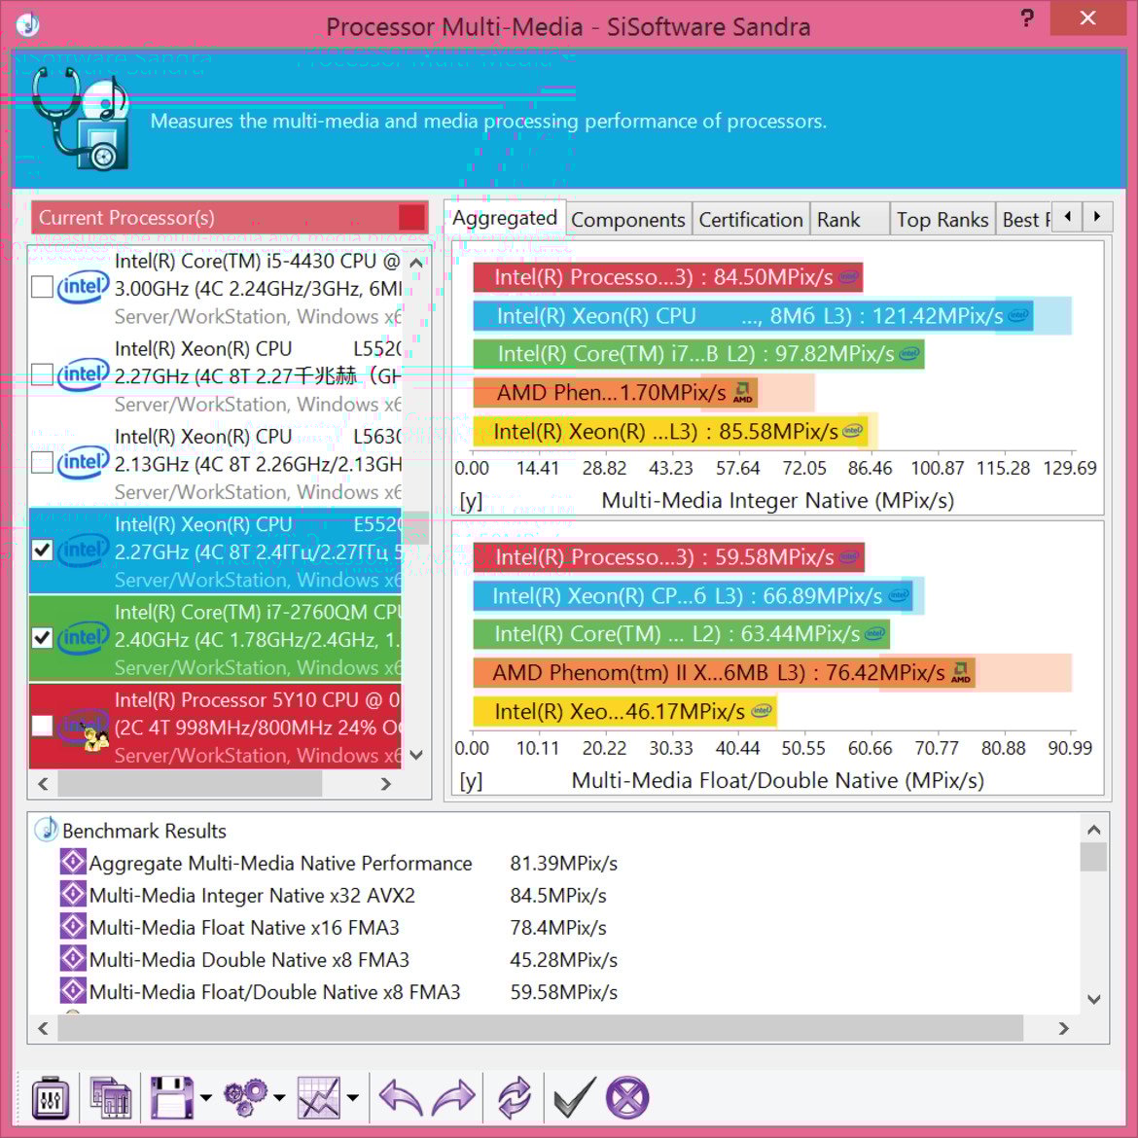
Task: Click the Sandra app icon in title bar
Action: 27,25
